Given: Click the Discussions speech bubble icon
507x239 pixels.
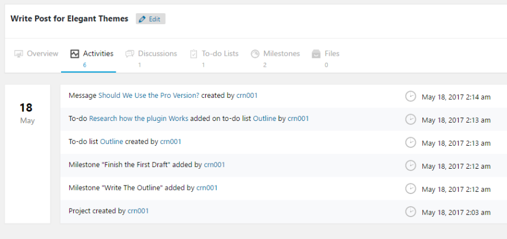Looking at the screenshot, I should (x=130, y=54).
